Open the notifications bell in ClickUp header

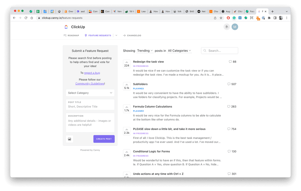coord(227,27)
